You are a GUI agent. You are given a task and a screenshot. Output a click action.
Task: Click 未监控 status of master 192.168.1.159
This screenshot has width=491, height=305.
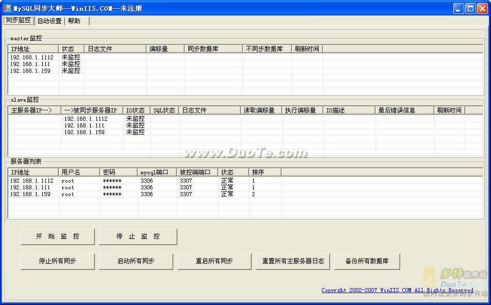[71, 71]
